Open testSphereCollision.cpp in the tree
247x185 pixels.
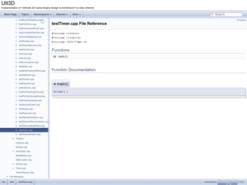click(x=31, y=117)
